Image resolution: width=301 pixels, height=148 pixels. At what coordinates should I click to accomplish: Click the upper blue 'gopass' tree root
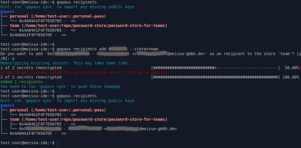pyautogui.click(x=7, y=11)
